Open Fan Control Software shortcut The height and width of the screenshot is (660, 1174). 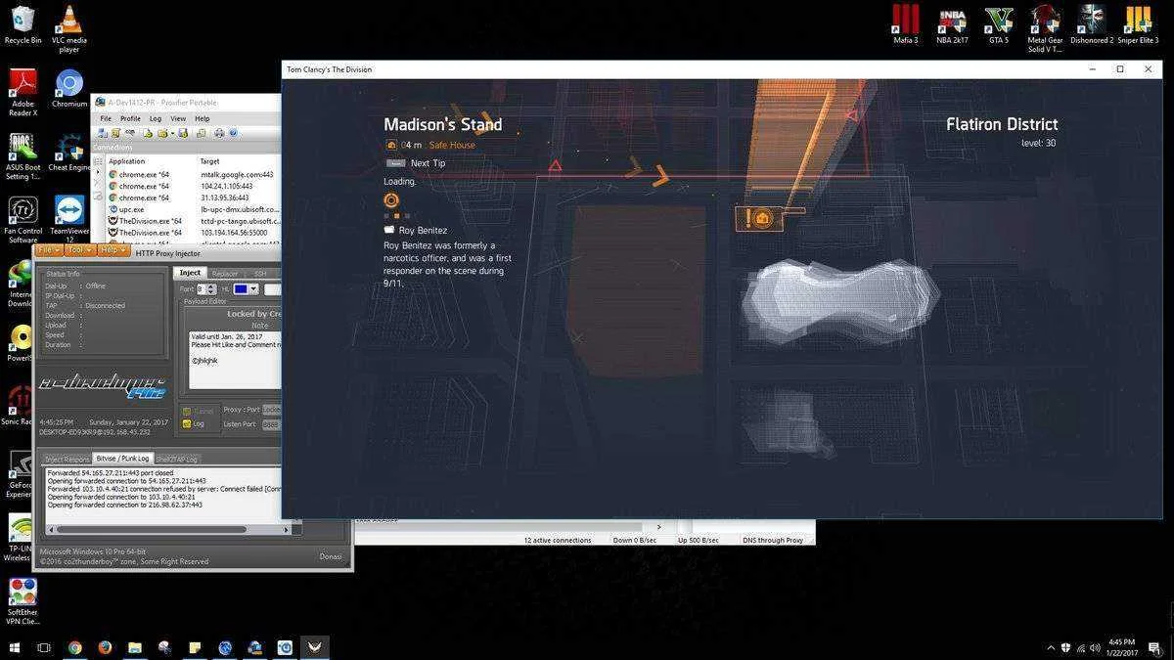click(x=23, y=220)
